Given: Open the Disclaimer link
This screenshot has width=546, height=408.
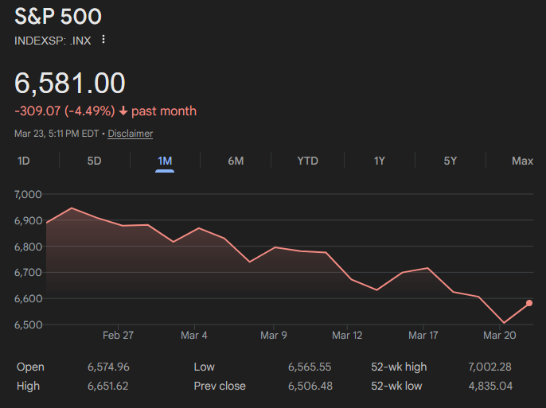Looking at the screenshot, I should click(131, 134).
